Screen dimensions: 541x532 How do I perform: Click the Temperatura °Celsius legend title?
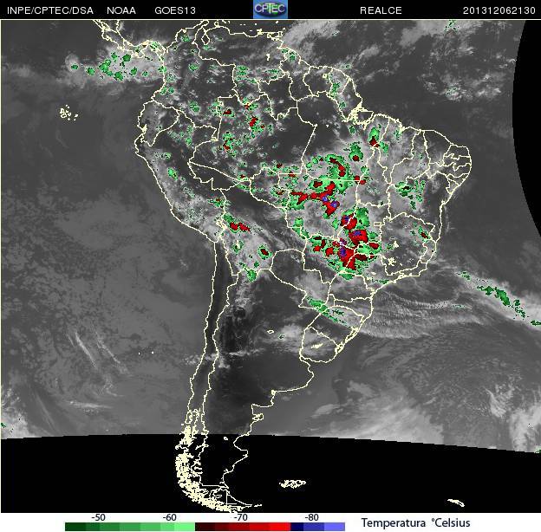[415, 522]
